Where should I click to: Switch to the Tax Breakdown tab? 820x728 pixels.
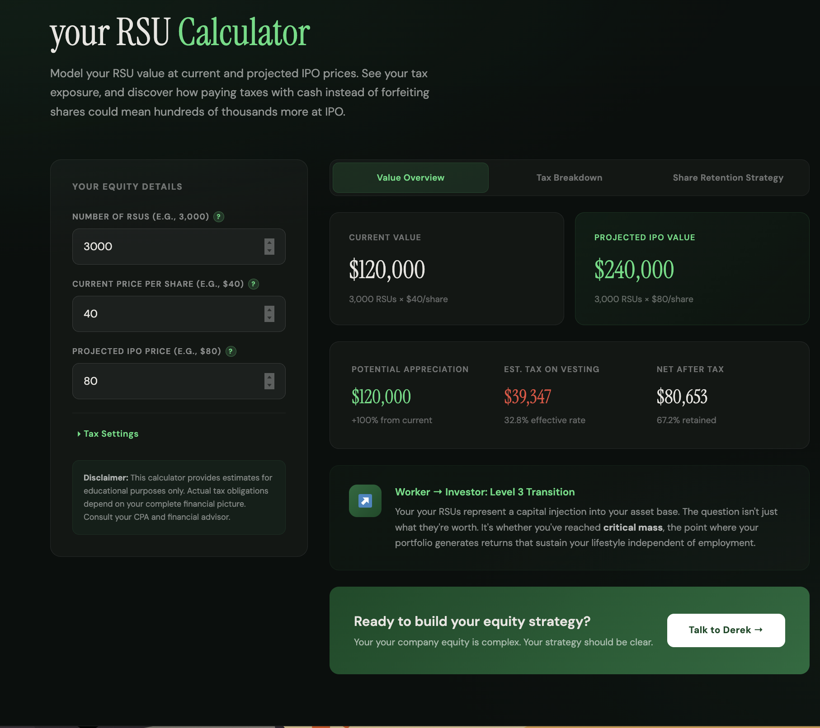pos(569,178)
